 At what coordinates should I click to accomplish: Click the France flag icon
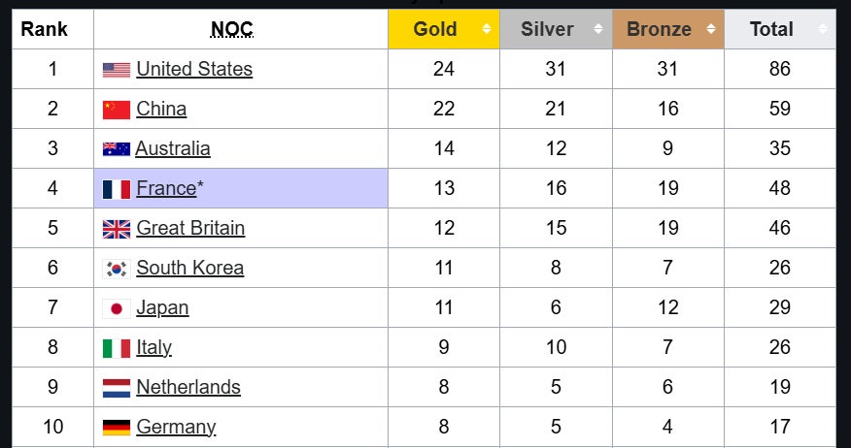(116, 189)
